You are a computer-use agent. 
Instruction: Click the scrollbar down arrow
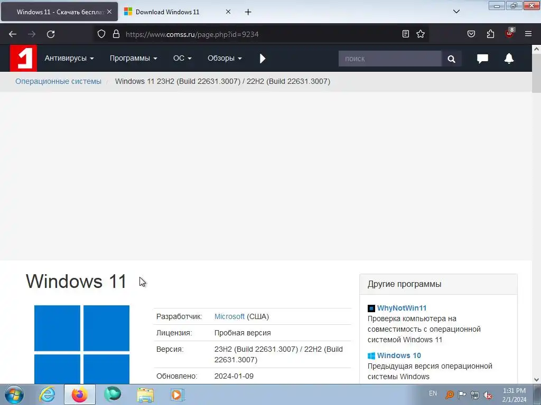point(536,380)
